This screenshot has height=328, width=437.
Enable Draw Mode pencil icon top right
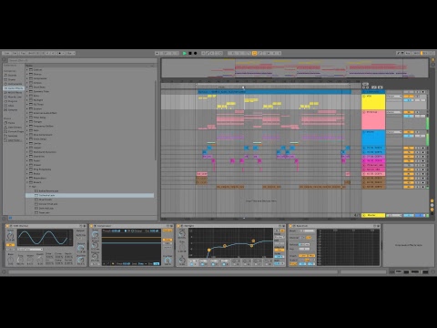point(399,53)
